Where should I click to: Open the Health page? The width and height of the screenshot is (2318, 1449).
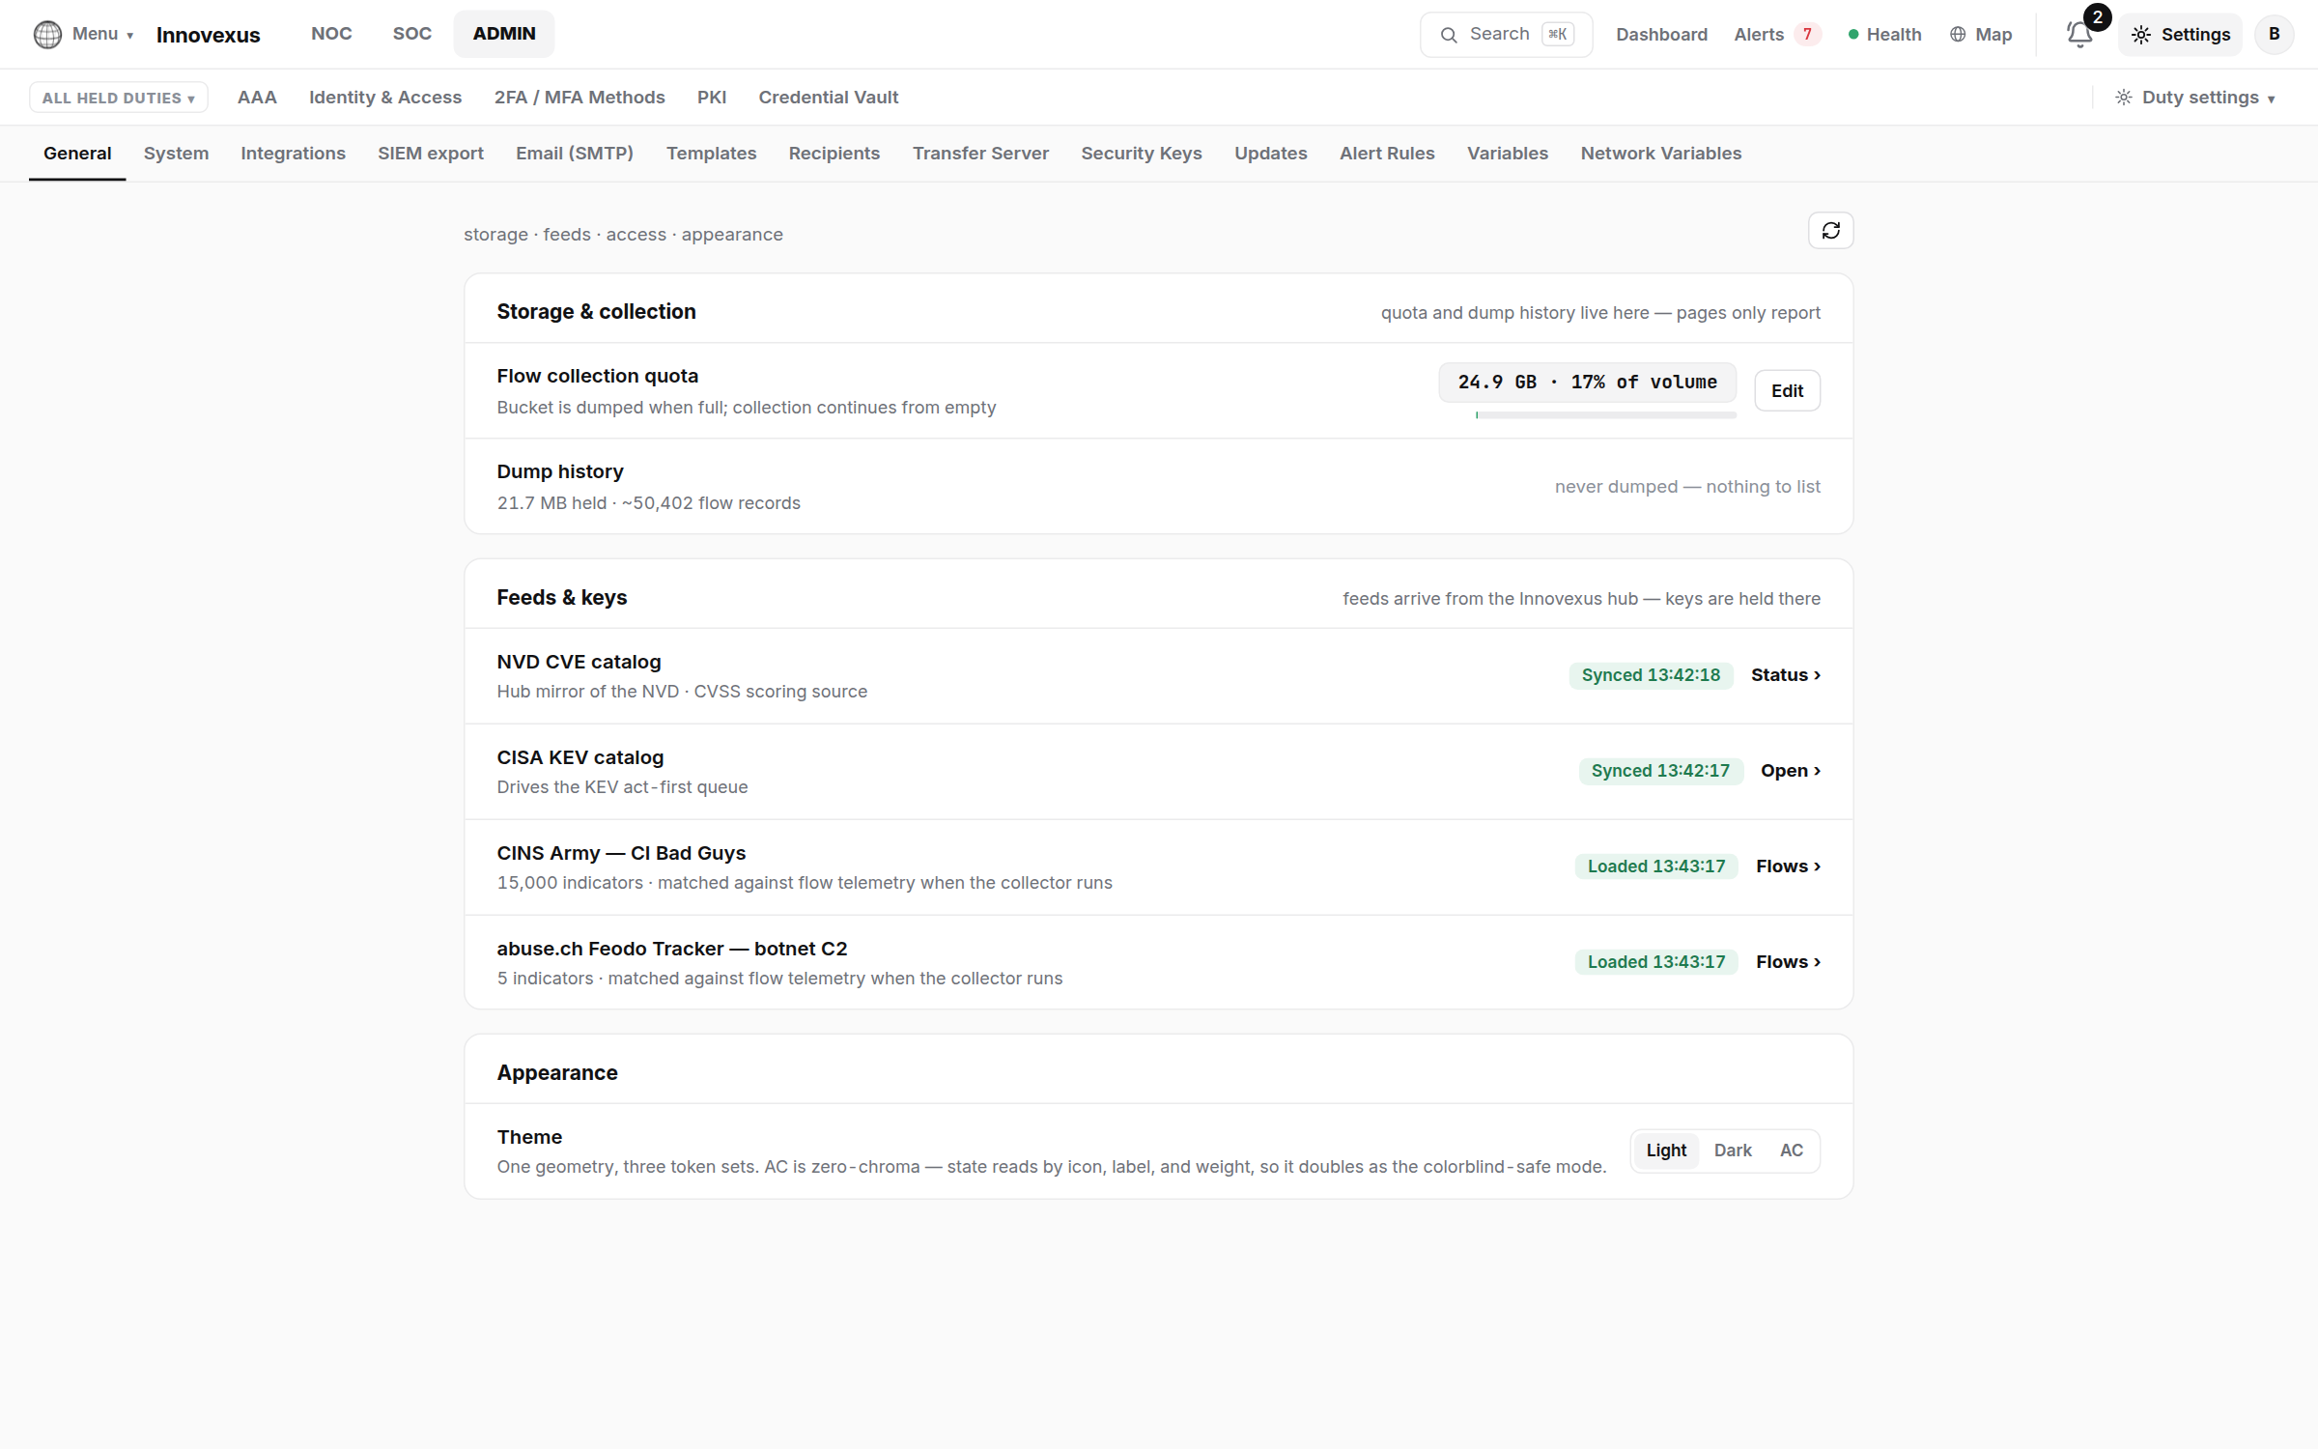pos(1884,35)
